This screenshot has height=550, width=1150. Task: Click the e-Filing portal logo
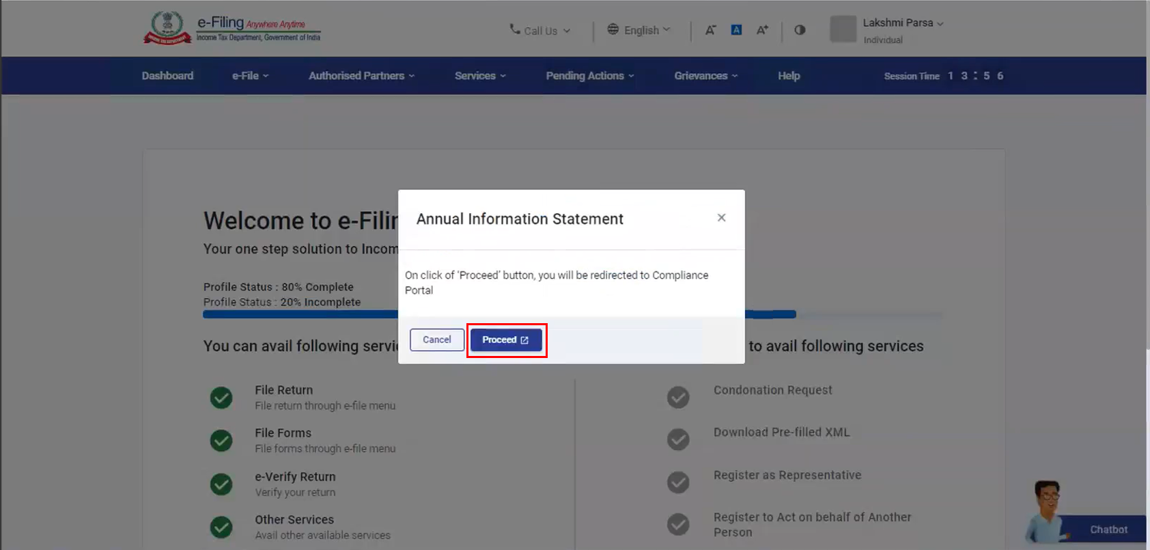tap(232, 29)
